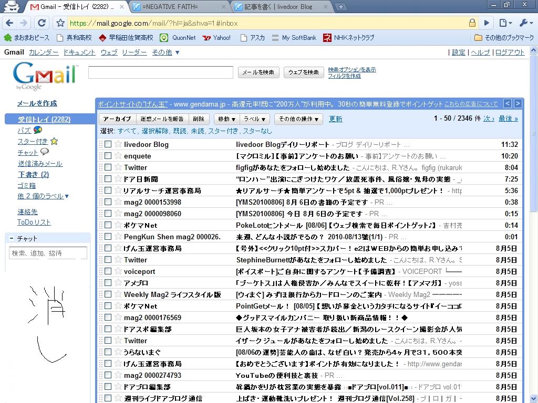Star the enquete message
538x403 pixels.
[118, 155]
